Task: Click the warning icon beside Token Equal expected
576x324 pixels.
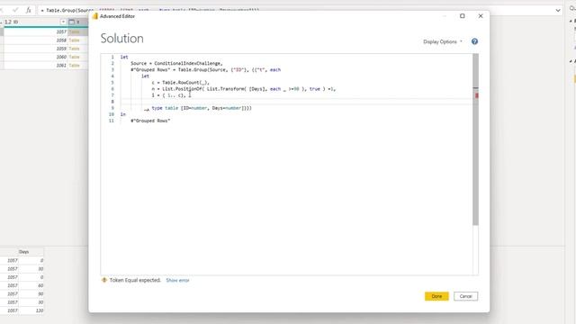Action: [104, 280]
